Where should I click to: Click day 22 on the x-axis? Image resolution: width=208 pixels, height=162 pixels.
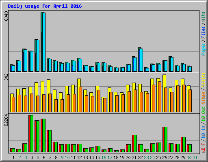click(x=140, y=158)
